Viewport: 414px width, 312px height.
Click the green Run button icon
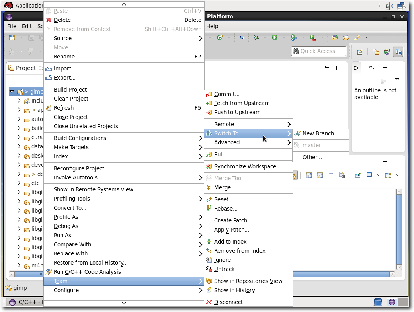coord(275,37)
